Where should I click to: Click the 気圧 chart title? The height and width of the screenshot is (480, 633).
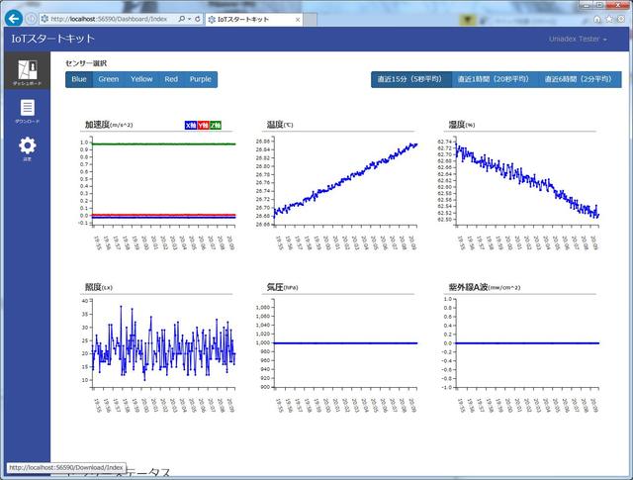point(282,287)
